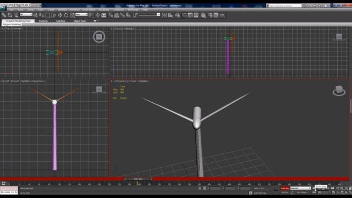Click the time slider handle

click(x=138, y=179)
